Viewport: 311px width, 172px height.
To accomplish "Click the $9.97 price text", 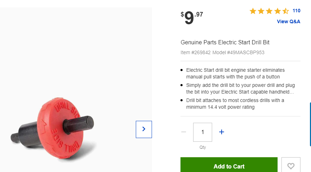I will tap(192, 18).
